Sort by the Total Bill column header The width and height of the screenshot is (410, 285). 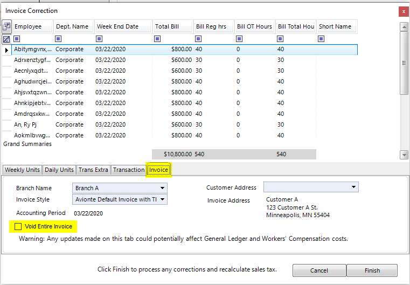tap(173, 26)
